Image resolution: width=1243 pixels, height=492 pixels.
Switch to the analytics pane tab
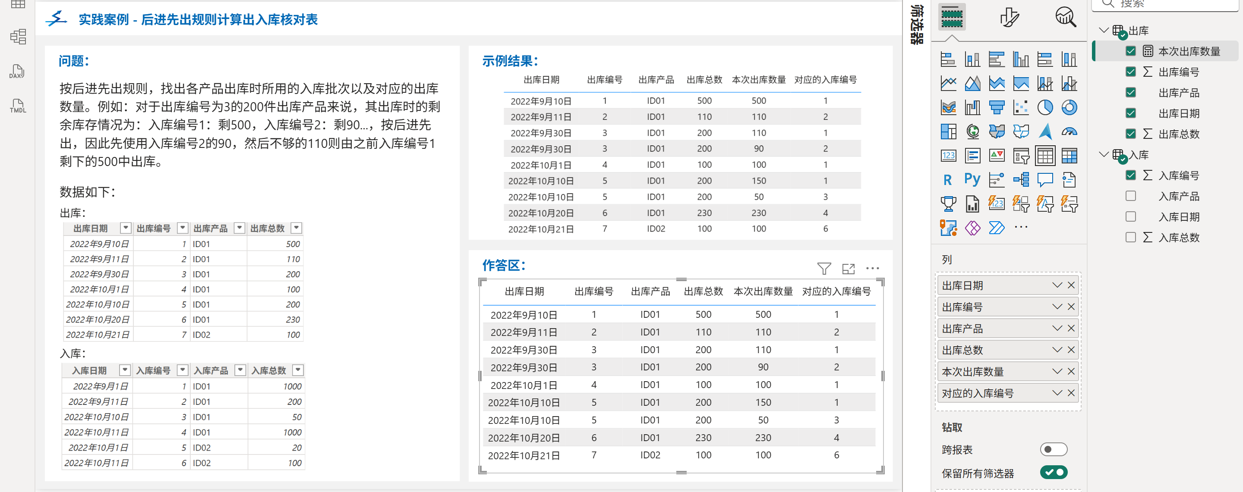(1065, 17)
